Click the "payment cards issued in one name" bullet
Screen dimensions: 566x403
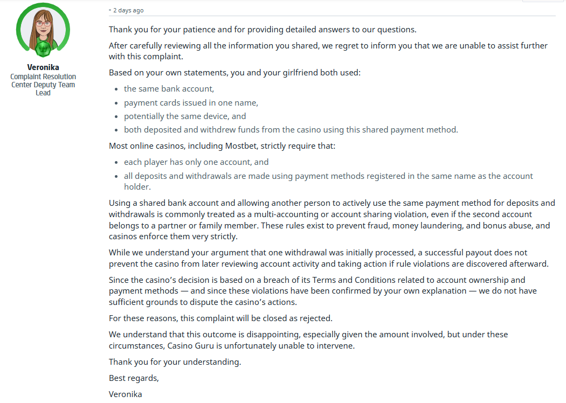point(191,102)
